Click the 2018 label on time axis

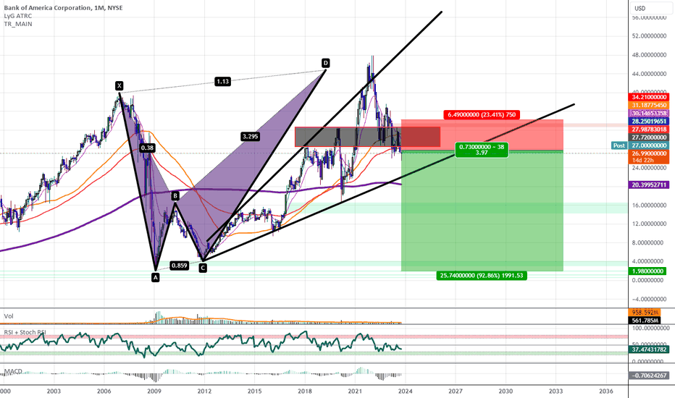tap(305, 391)
